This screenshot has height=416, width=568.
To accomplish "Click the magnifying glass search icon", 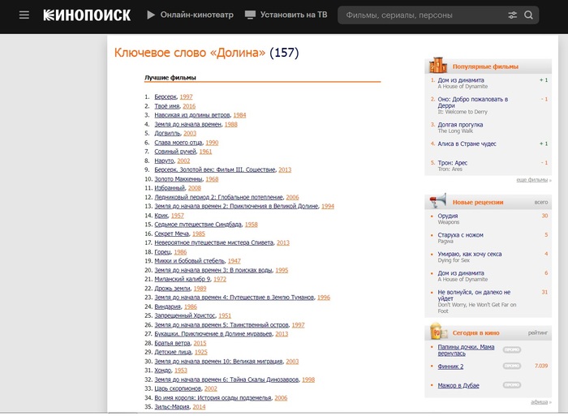I will pyautogui.click(x=529, y=15).
